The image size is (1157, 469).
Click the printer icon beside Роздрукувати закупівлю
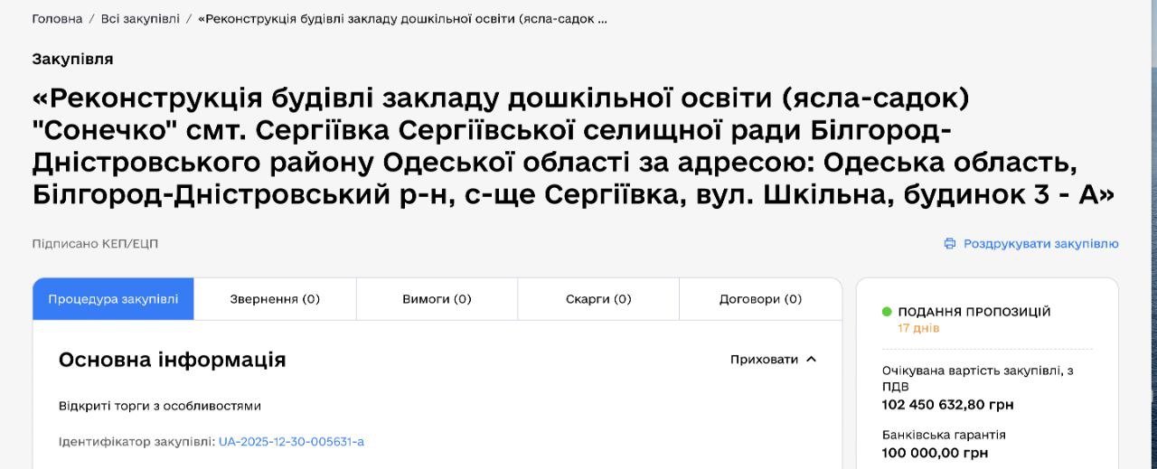pyautogui.click(x=949, y=244)
